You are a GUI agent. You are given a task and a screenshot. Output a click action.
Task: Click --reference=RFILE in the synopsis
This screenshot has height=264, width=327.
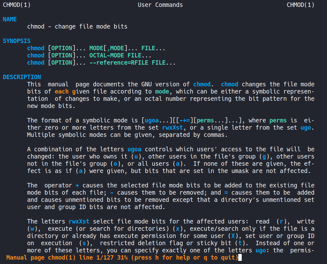click(119, 62)
